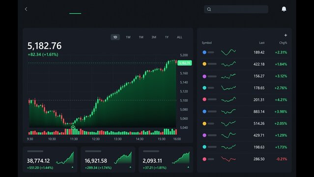Open the 2,093.11 index card
The width and height of the screenshot is (314, 177).
point(166,160)
